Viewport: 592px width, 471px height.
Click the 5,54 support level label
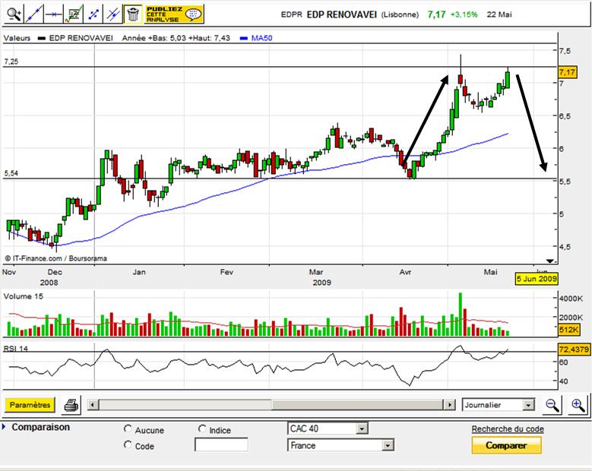(x=11, y=173)
